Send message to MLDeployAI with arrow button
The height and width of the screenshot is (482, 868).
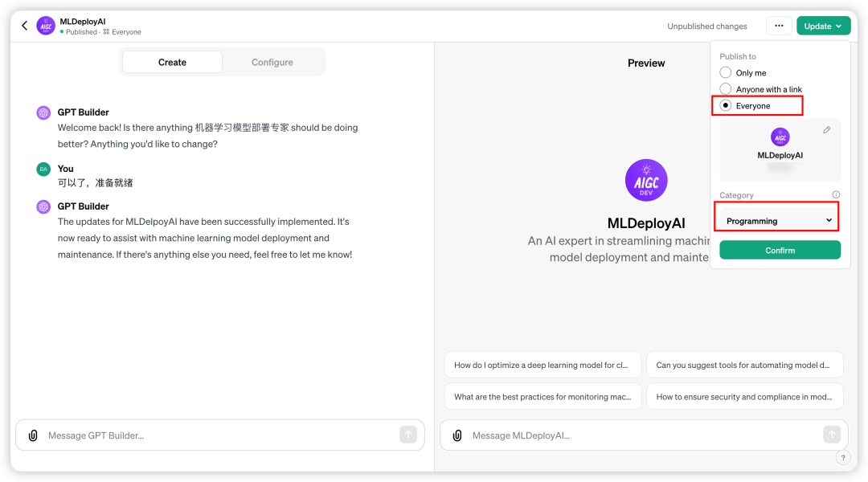click(x=832, y=435)
